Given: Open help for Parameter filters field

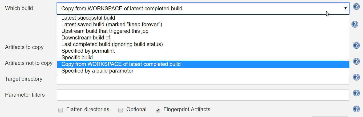Looking at the screenshot, I should pos(356,93).
